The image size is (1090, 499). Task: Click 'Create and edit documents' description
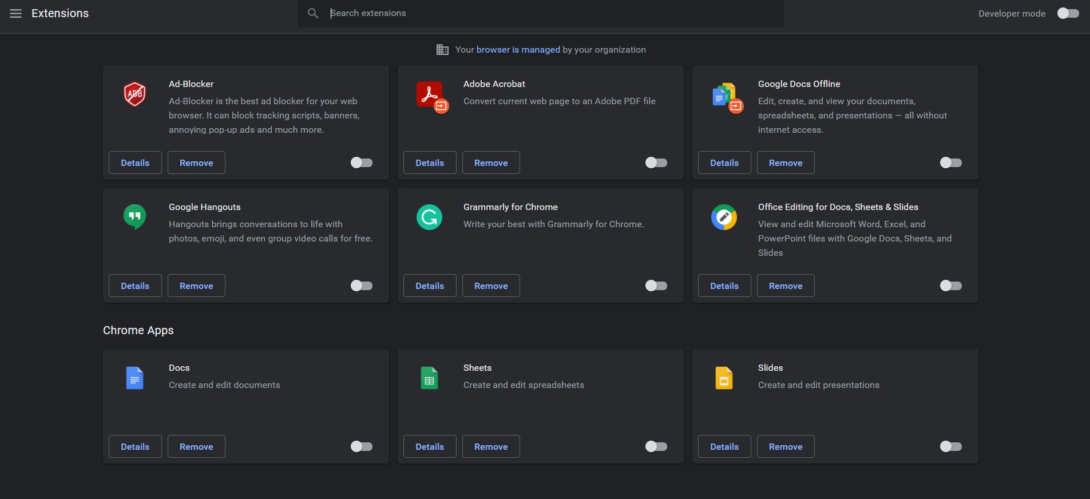[224, 385]
